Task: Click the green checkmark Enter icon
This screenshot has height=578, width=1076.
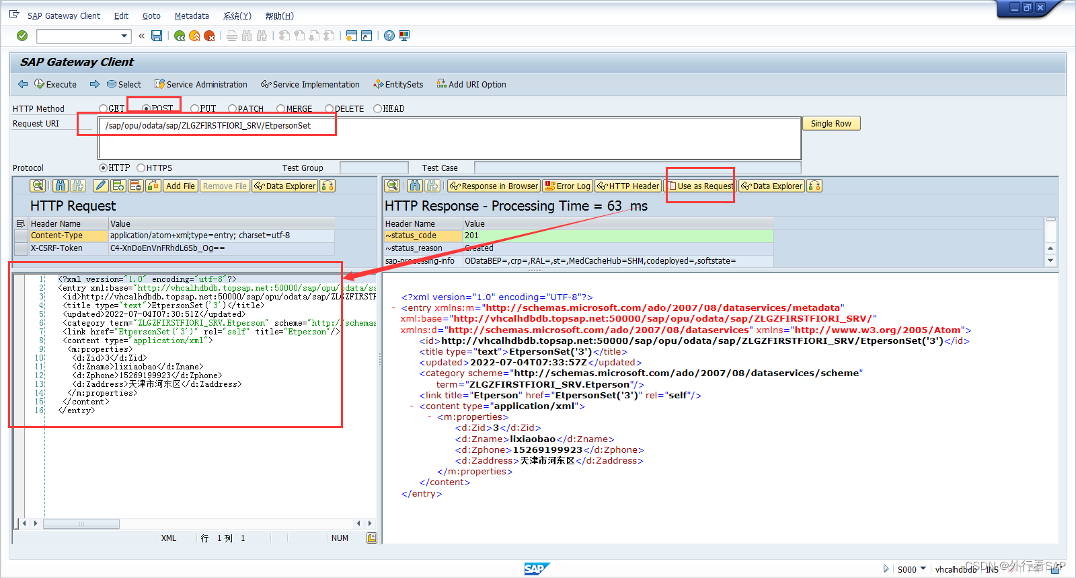Action: click(22, 36)
